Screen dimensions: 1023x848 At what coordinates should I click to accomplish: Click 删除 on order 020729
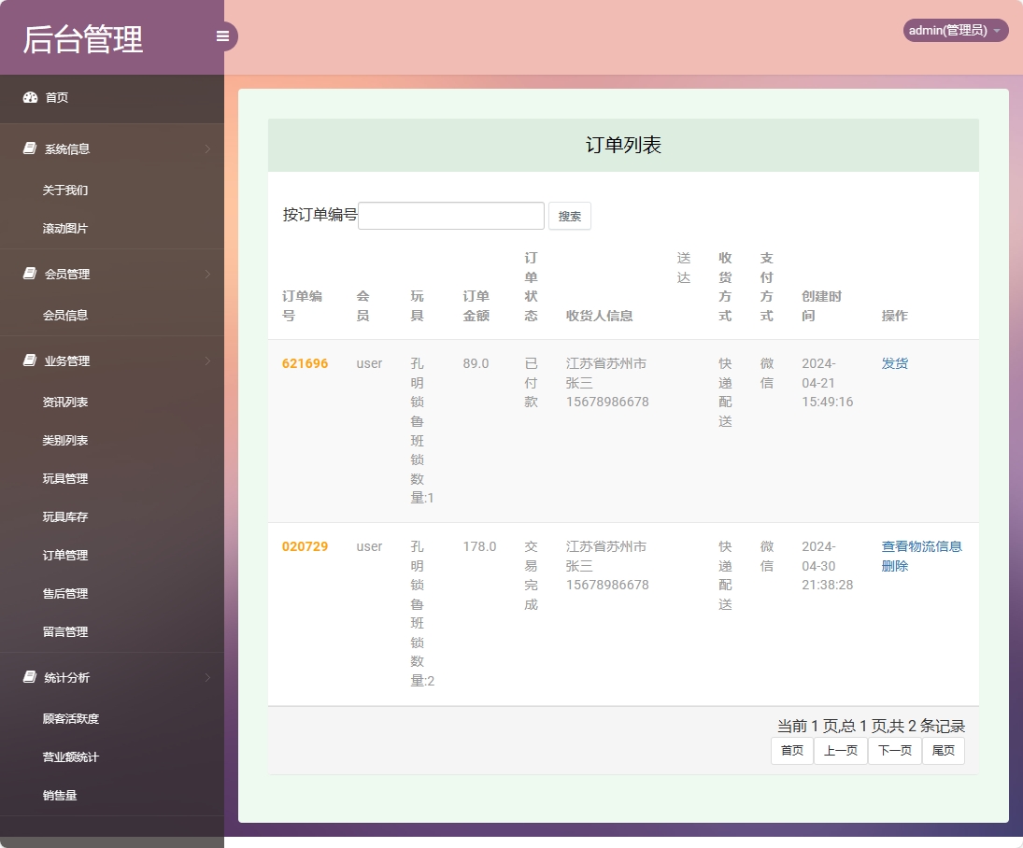point(894,566)
